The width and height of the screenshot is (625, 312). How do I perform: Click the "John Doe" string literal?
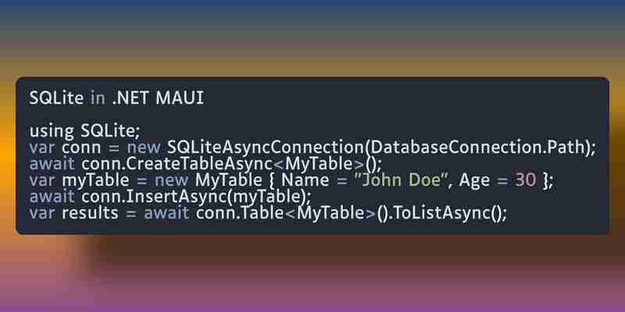point(402,181)
